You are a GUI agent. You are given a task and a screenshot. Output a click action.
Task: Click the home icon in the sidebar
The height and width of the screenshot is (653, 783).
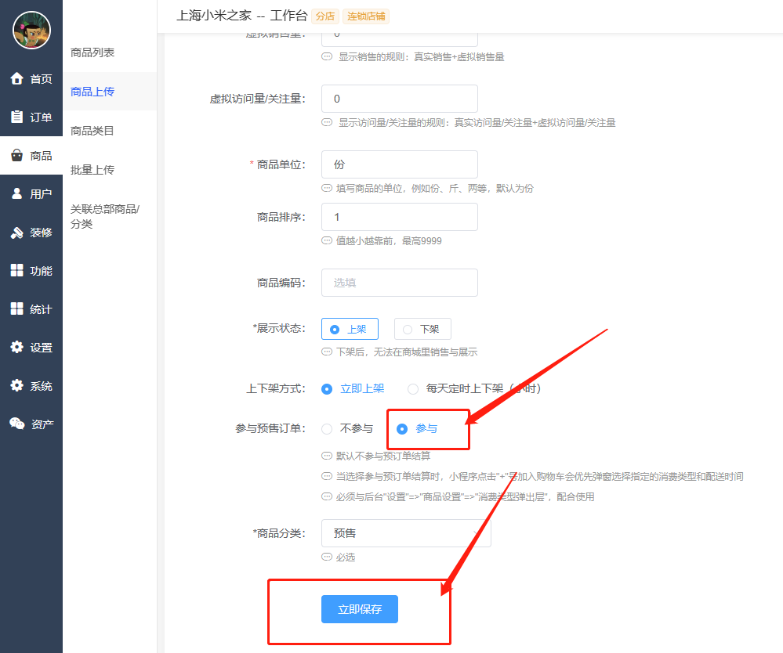tap(16, 78)
